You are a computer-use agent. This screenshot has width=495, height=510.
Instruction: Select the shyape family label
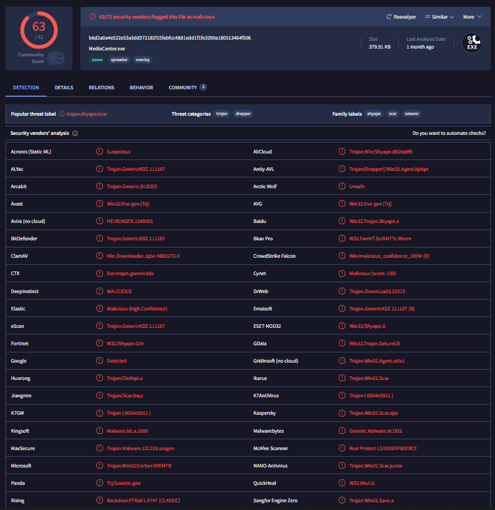click(x=374, y=113)
